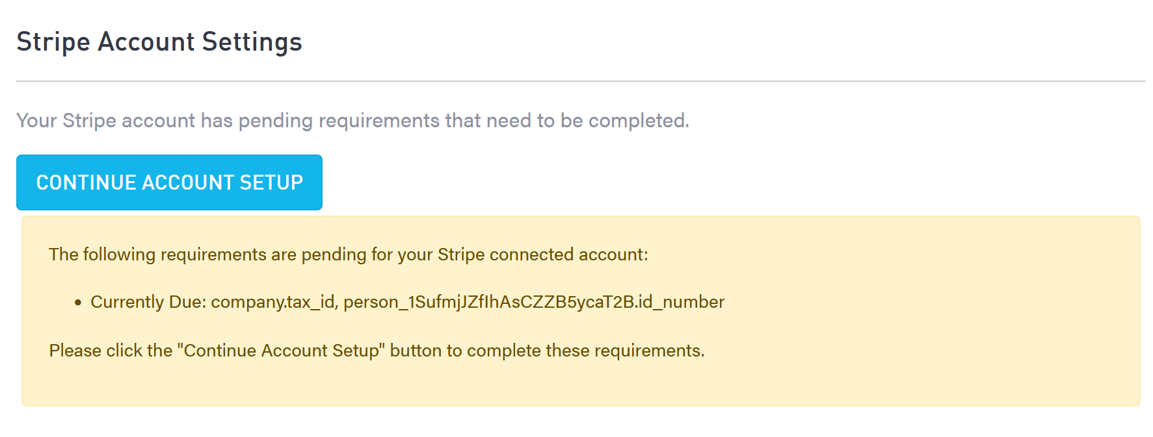Click the "company.tax_id" requirement text

coord(272,302)
